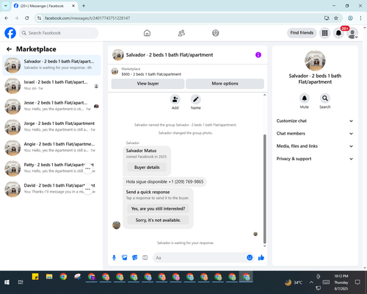The height and width of the screenshot is (294, 367).
Task: Send a thumbs-up like
Action: tap(261, 257)
